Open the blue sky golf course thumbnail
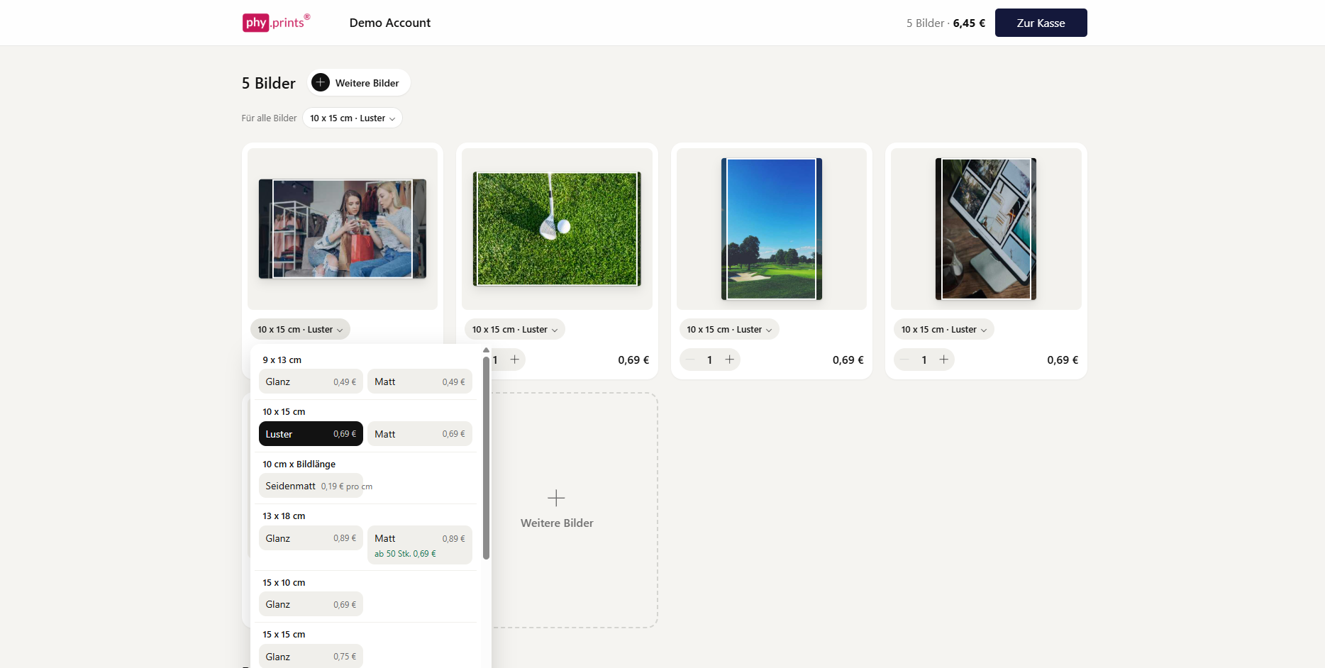 pos(772,229)
